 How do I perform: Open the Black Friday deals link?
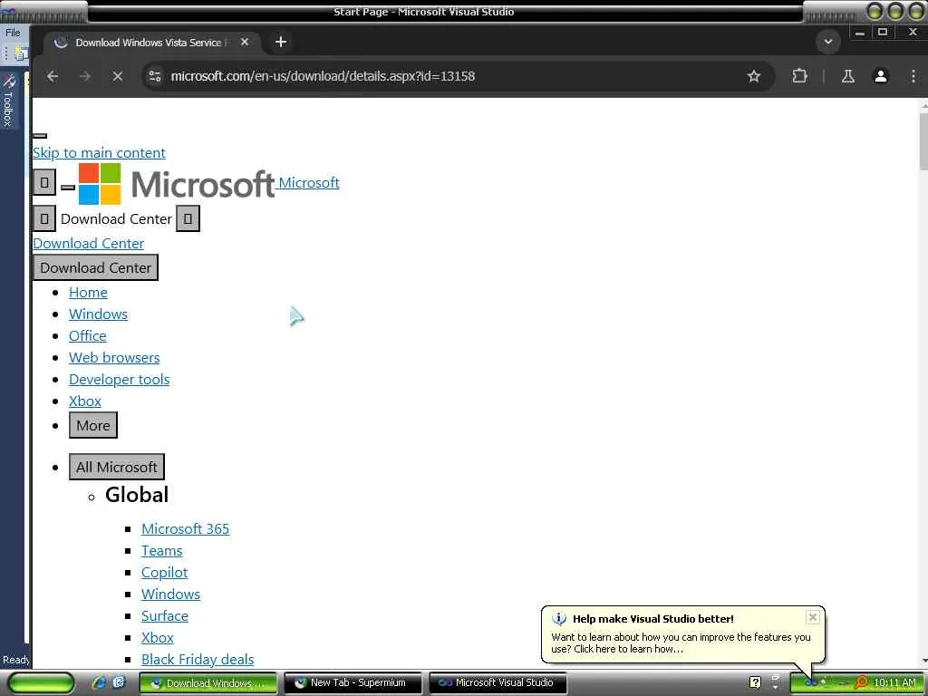198,660
